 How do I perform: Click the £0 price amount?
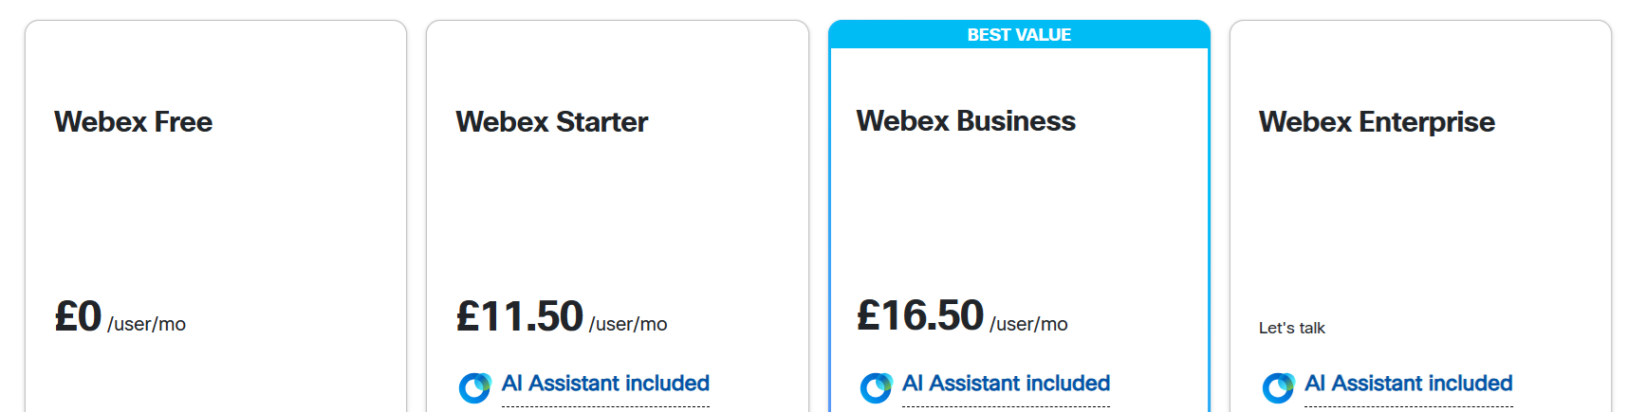(78, 316)
